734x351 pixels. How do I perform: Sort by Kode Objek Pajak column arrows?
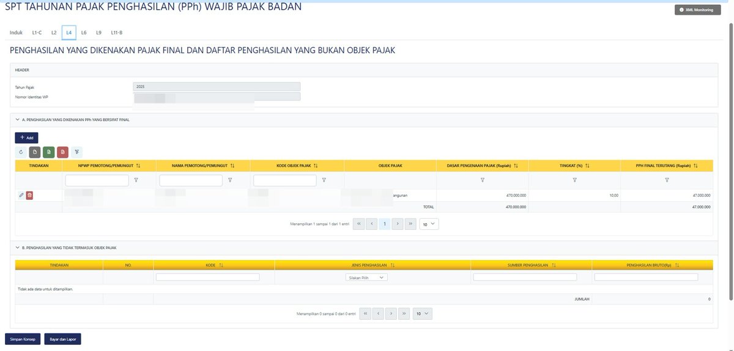(x=316, y=166)
